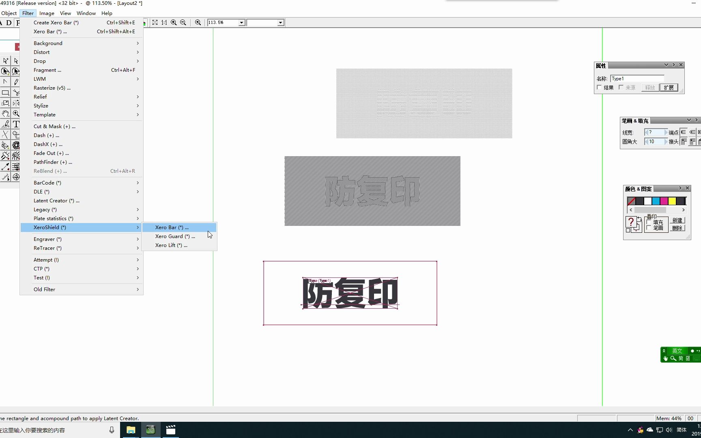Image resolution: width=701 pixels, height=438 pixels.
Task: Pick the yellow color swatch
Action: pyautogui.click(x=672, y=201)
